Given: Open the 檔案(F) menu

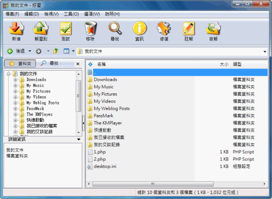Looking at the screenshot, I should (12, 14).
